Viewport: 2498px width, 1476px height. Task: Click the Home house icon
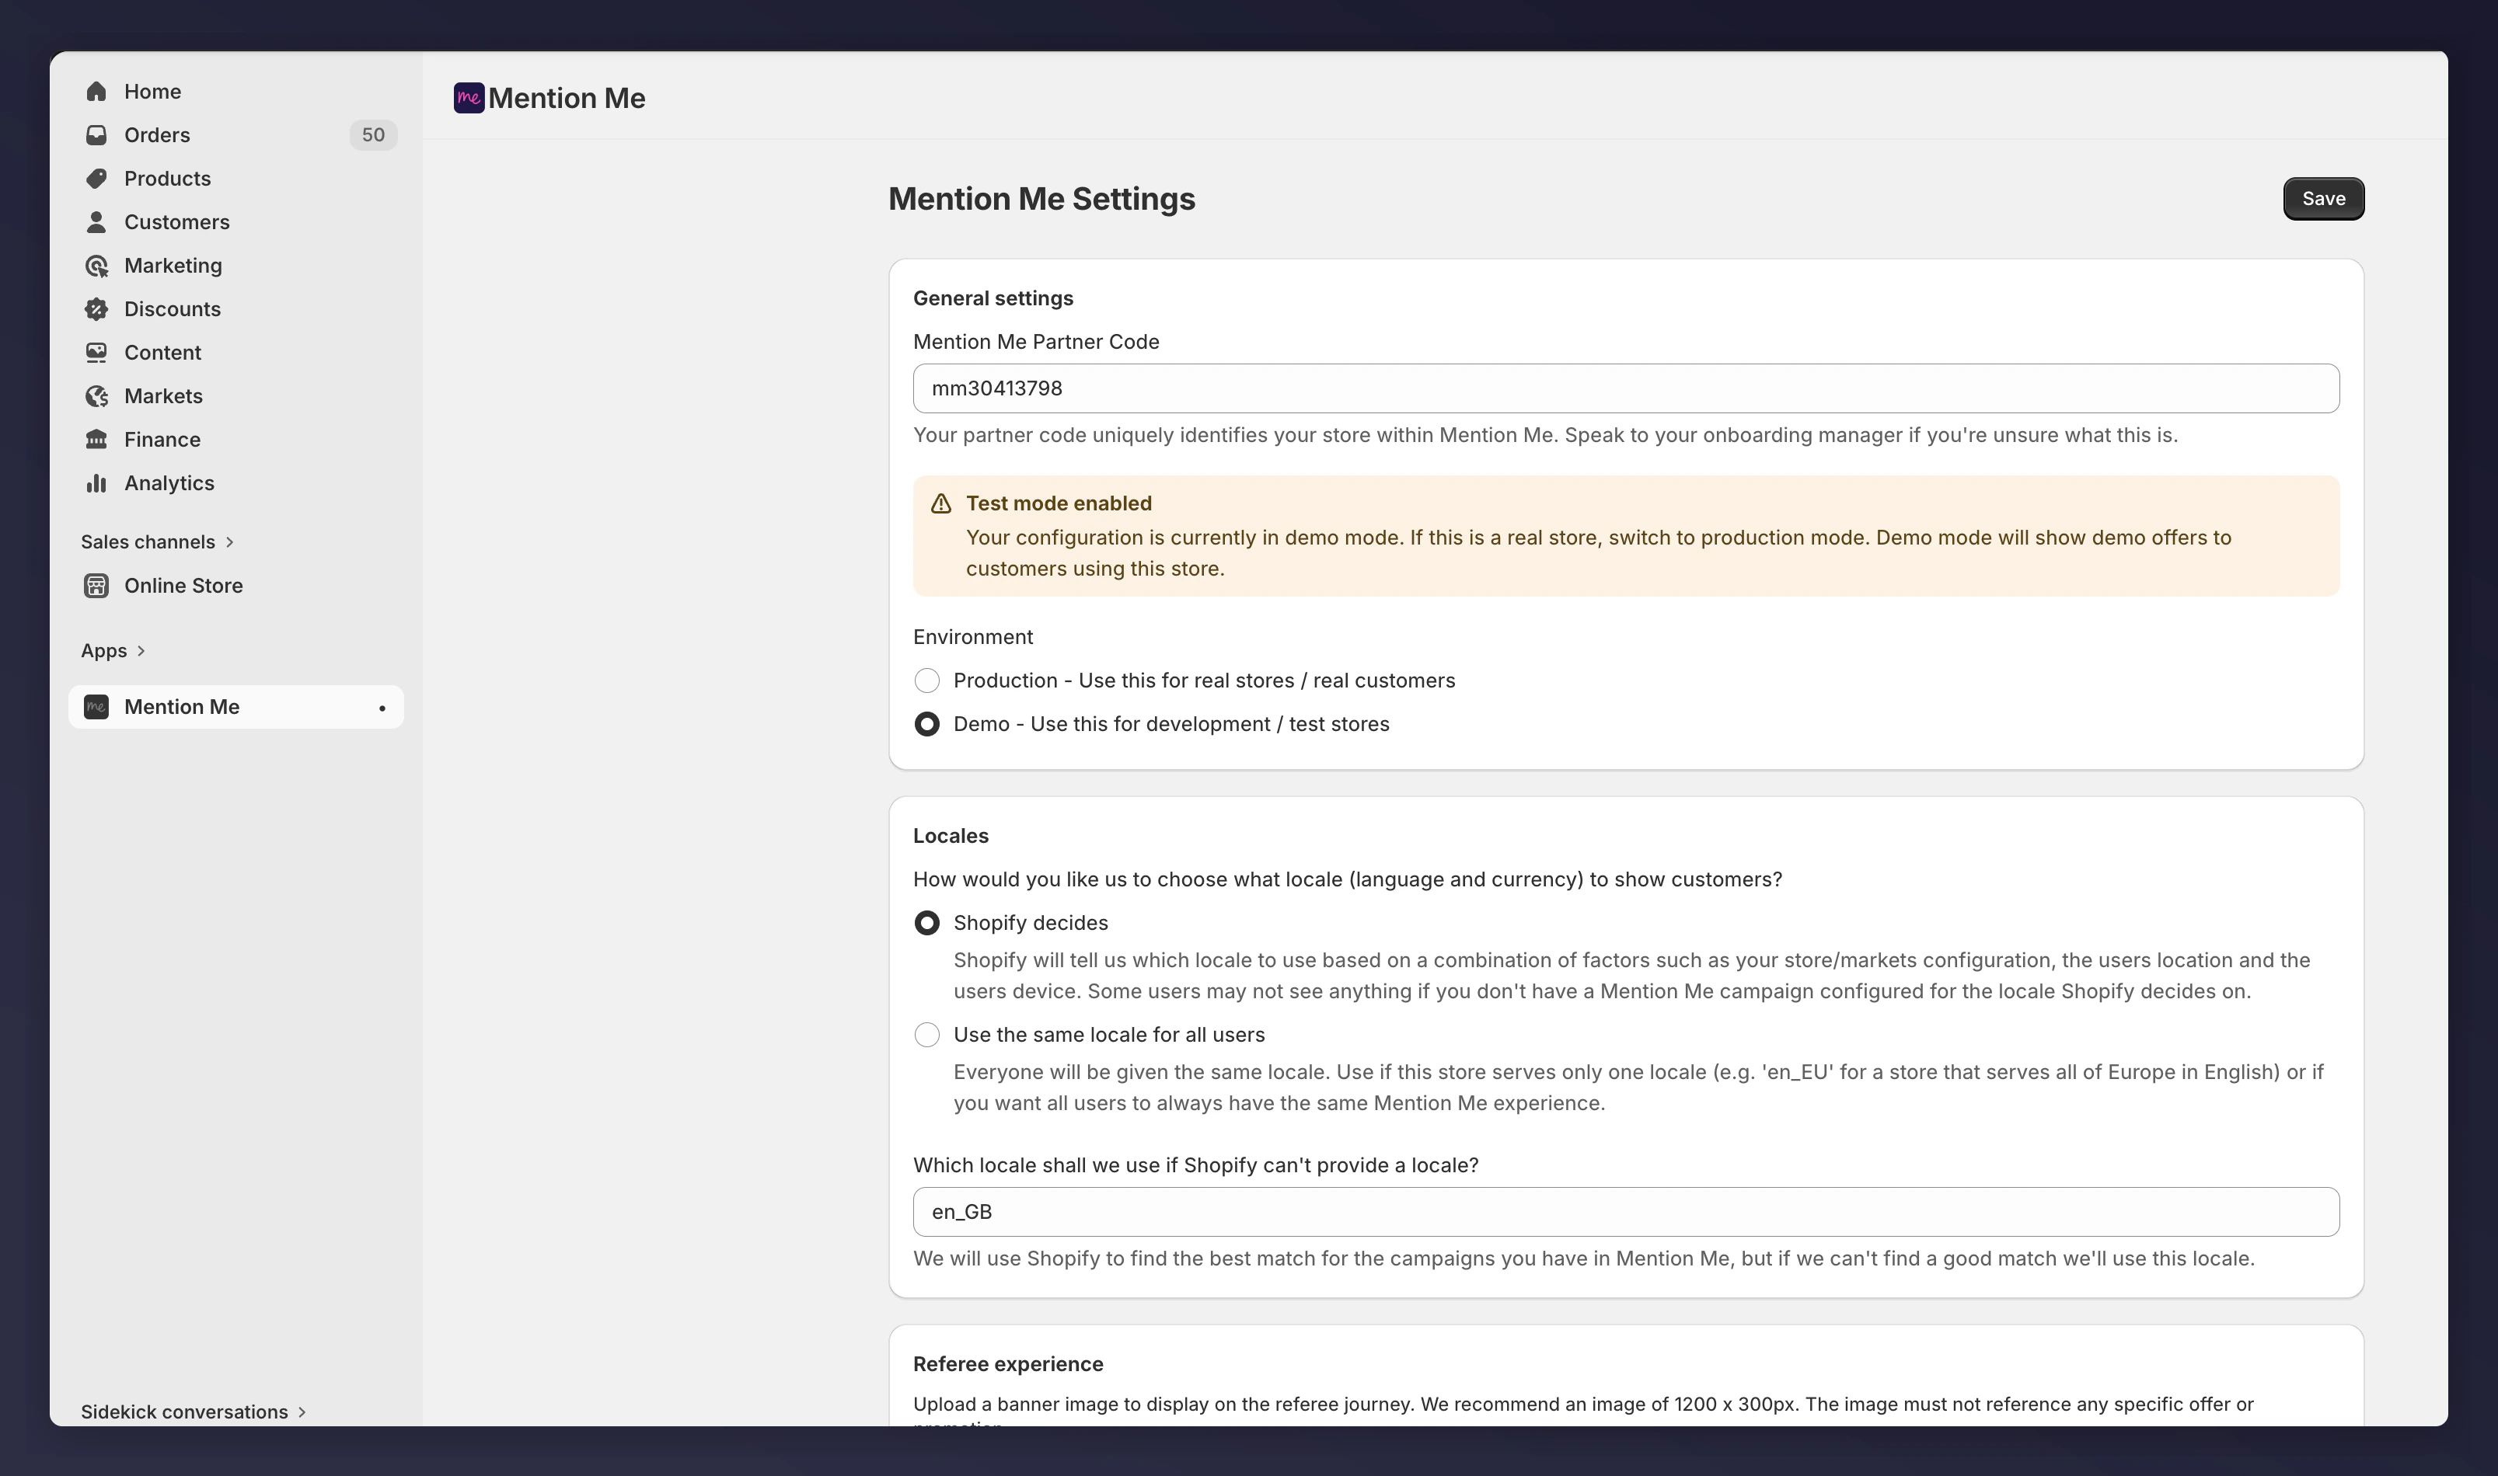[x=96, y=92]
